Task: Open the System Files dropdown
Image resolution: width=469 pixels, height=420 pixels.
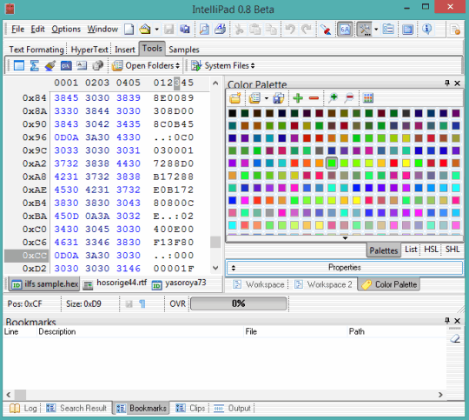Action: (223, 65)
